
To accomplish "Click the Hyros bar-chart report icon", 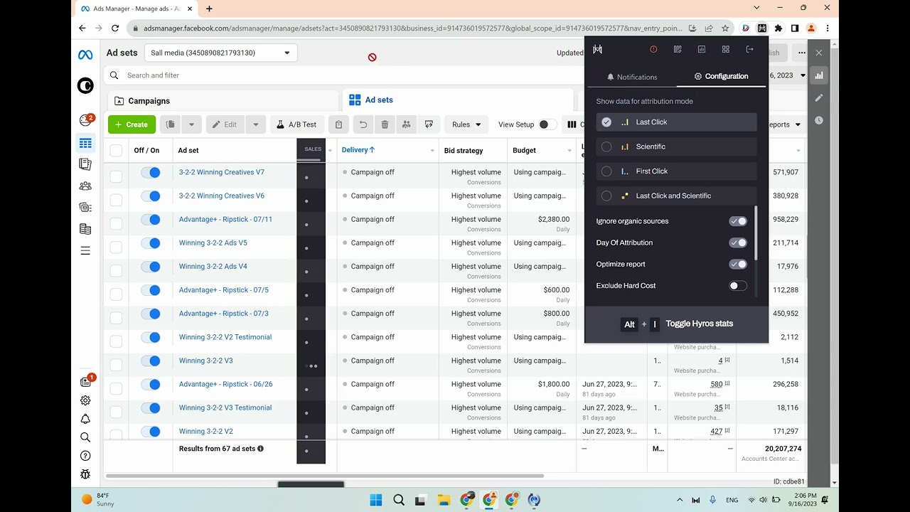I will 702,49.
